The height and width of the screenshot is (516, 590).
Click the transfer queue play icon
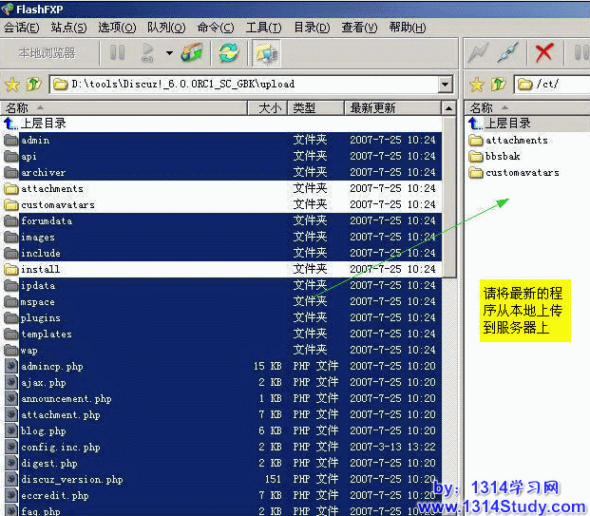coord(147,53)
